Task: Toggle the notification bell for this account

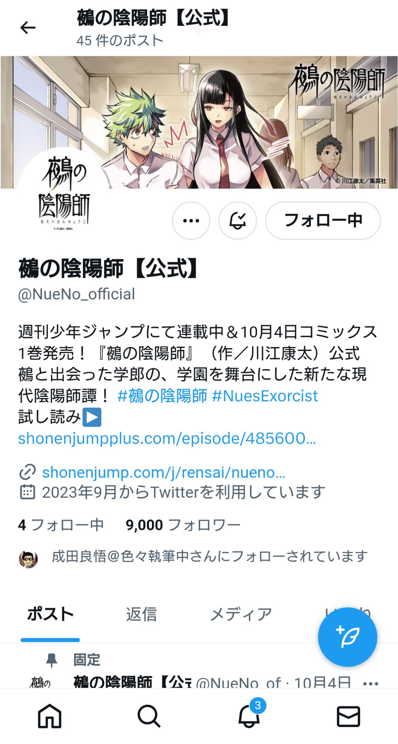Action: coord(238,221)
